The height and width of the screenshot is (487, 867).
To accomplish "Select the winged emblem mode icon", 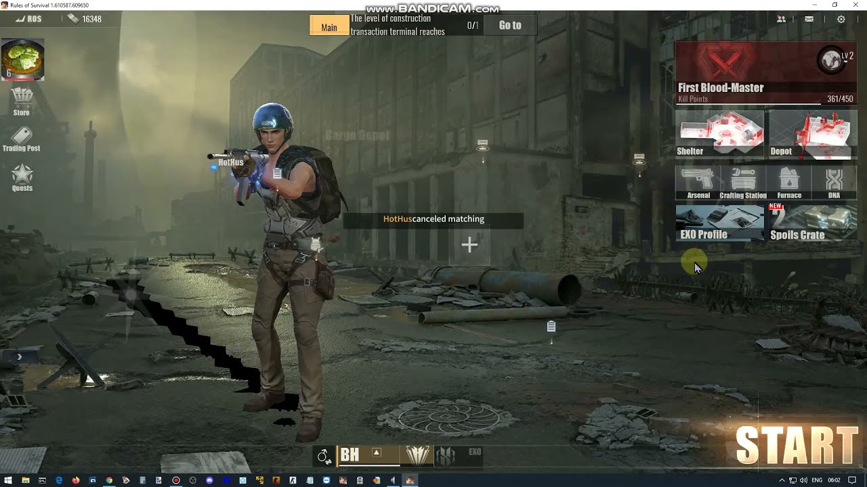I will tap(418, 455).
